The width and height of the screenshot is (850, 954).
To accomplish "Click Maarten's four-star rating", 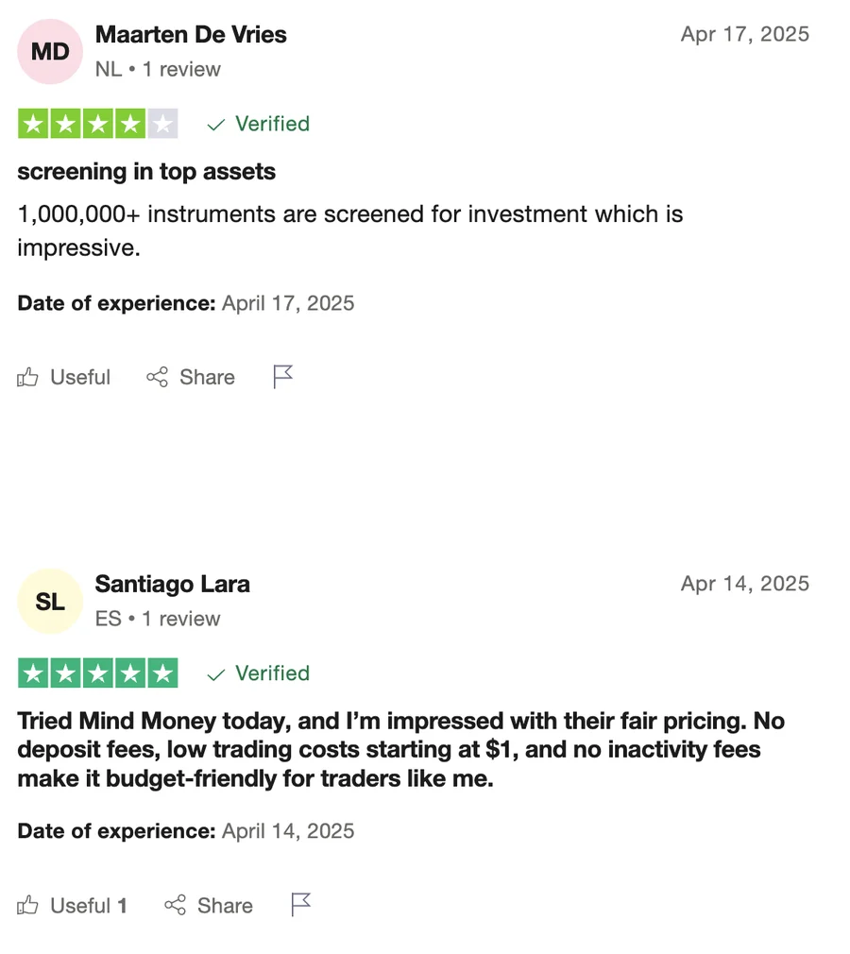I will pyautogui.click(x=97, y=124).
